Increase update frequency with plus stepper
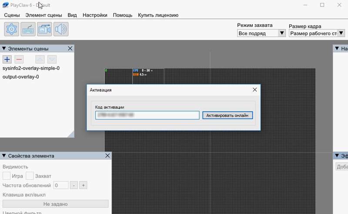This screenshot has height=214, width=348. point(84,185)
